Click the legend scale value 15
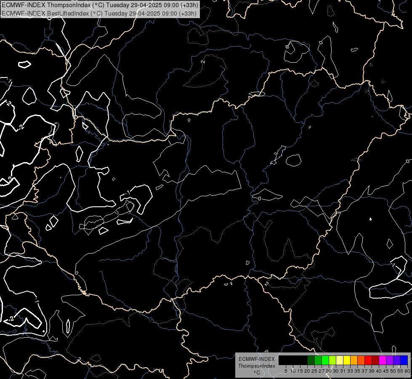 300,371
